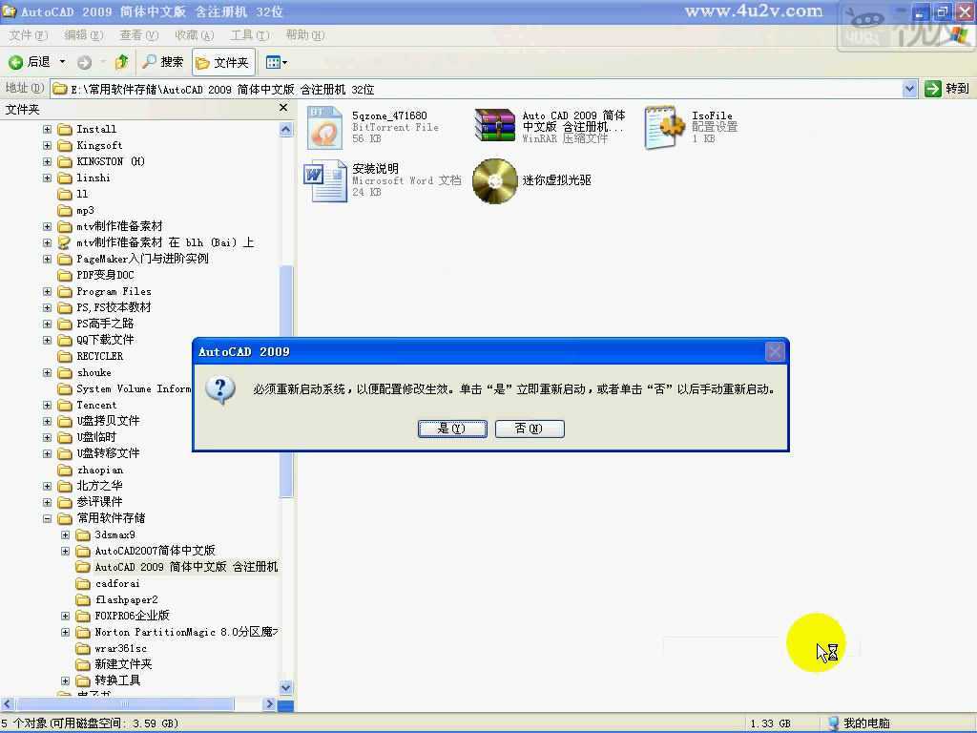Select the RECYCLER folder in tree

point(99,356)
